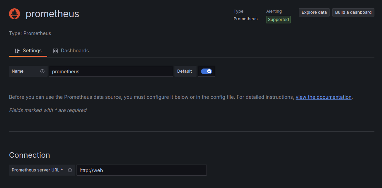382x188 pixels.
Task: Click the green Supported alerting badge
Action: click(278, 20)
